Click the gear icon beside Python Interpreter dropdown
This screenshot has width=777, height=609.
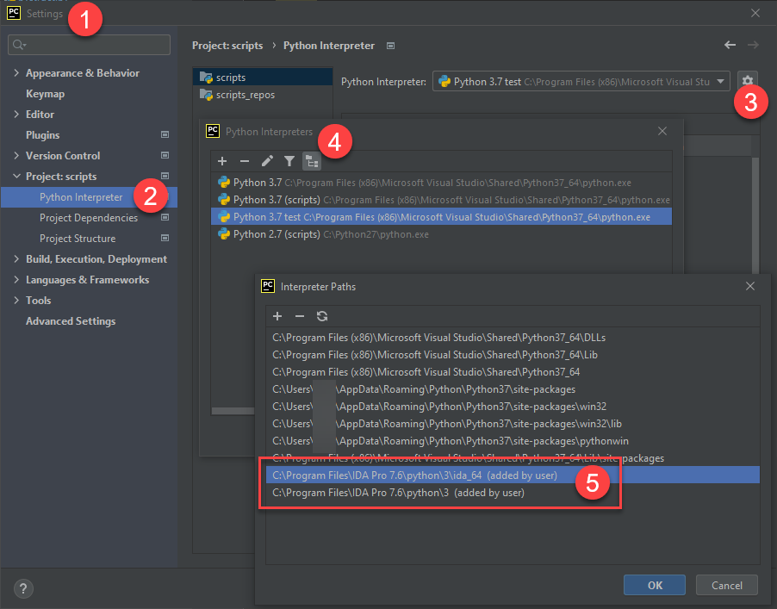(x=747, y=81)
